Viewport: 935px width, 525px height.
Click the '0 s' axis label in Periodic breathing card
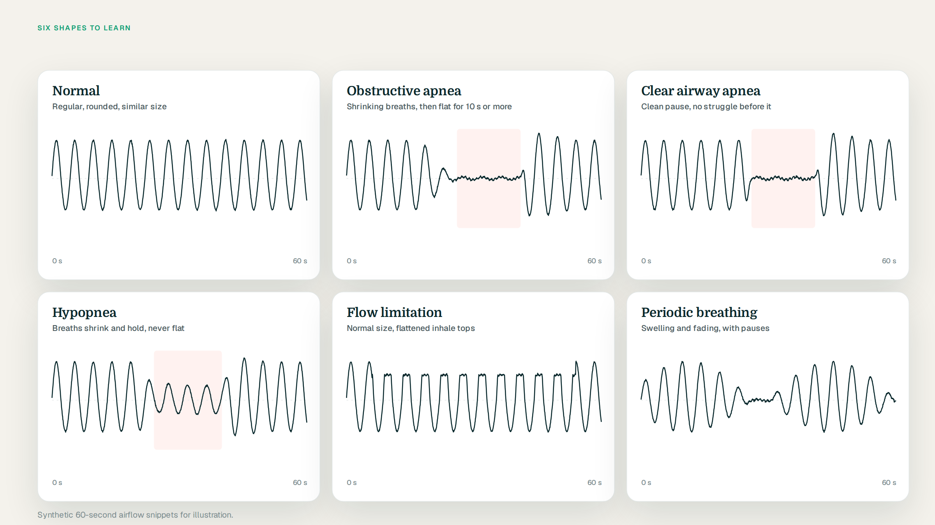(x=646, y=483)
